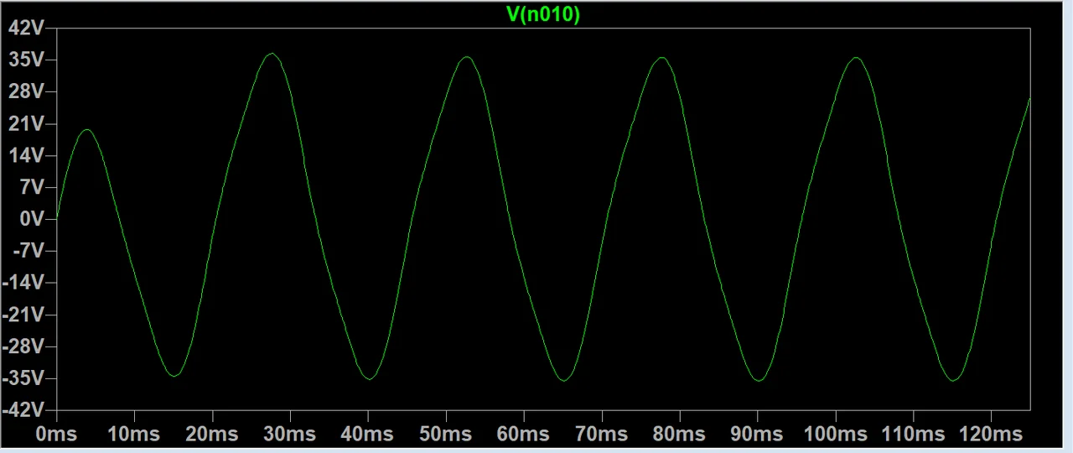This screenshot has width=1073, height=453.
Task: Select the -28V vertical axis label
Action: 22,346
